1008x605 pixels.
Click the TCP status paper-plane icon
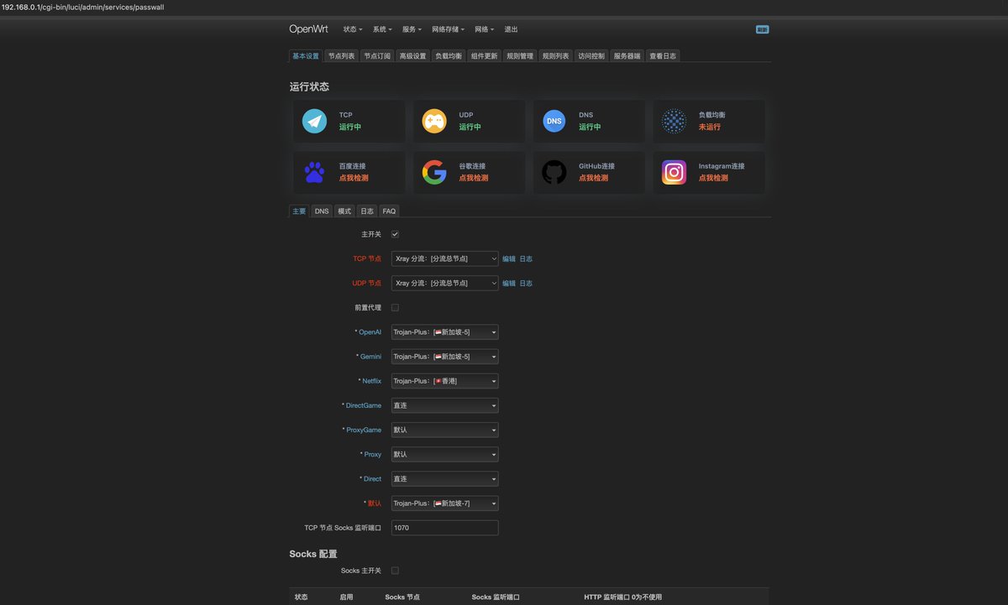314,121
